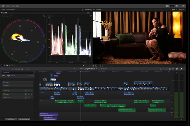Show audio lane for Dialogue role
This screenshot has width=190, height=126.
25,91
